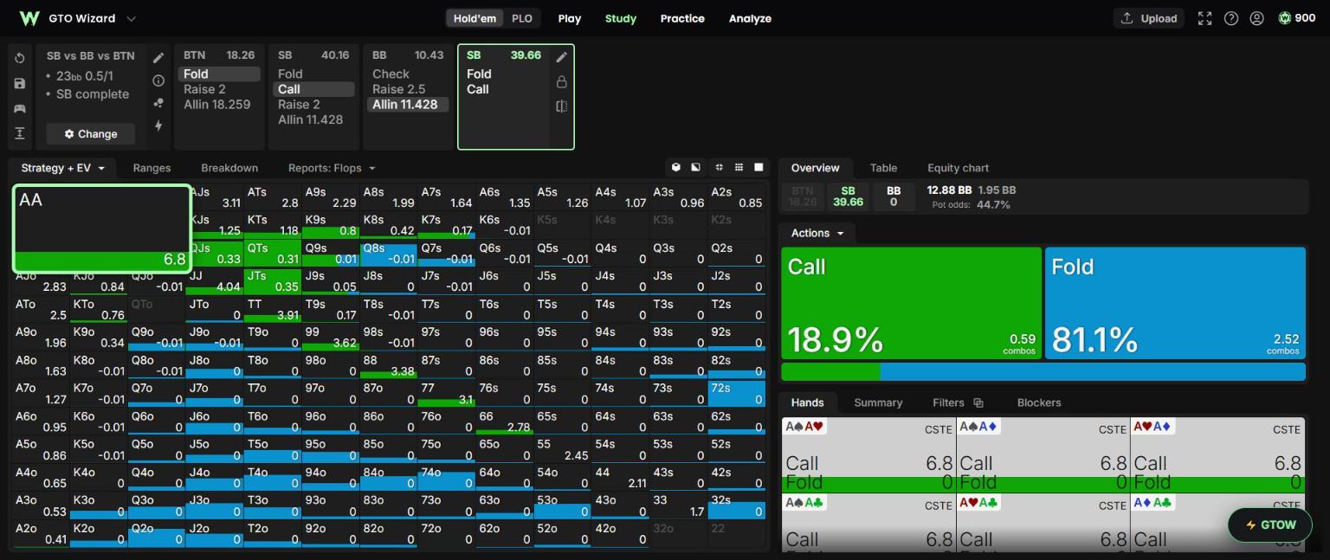Open the Analyze tab
1330x560 pixels.
click(750, 18)
